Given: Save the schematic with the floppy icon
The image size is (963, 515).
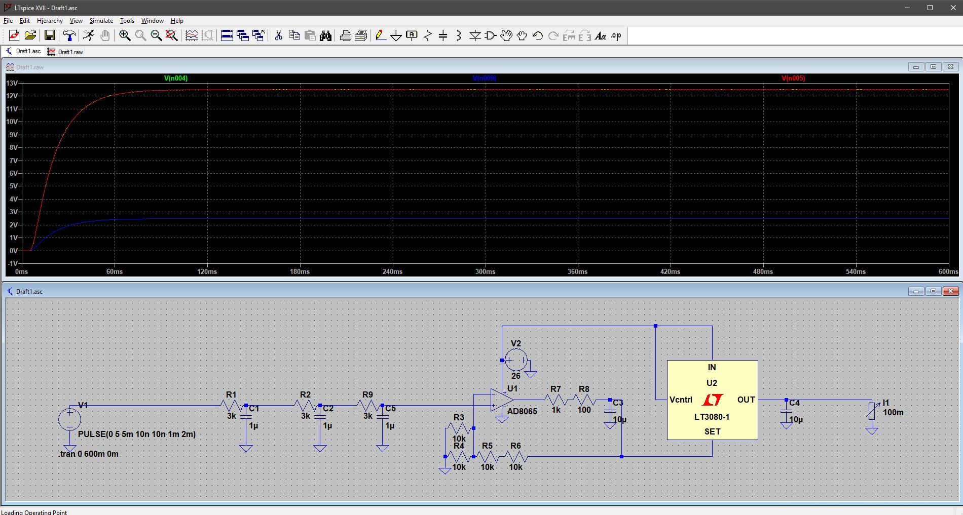Looking at the screenshot, I should click(49, 35).
